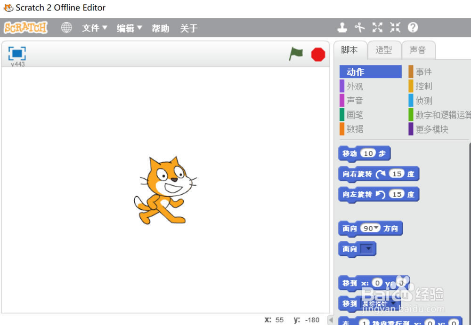The height and width of the screenshot is (325, 471).
Task: Click the 向右旋转 15 度 block
Action: click(379, 174)
